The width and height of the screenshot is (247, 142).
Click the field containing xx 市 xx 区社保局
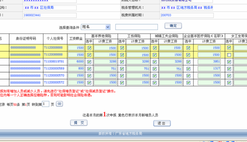point(50,8)
